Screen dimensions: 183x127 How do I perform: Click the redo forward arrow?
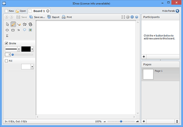11,17
